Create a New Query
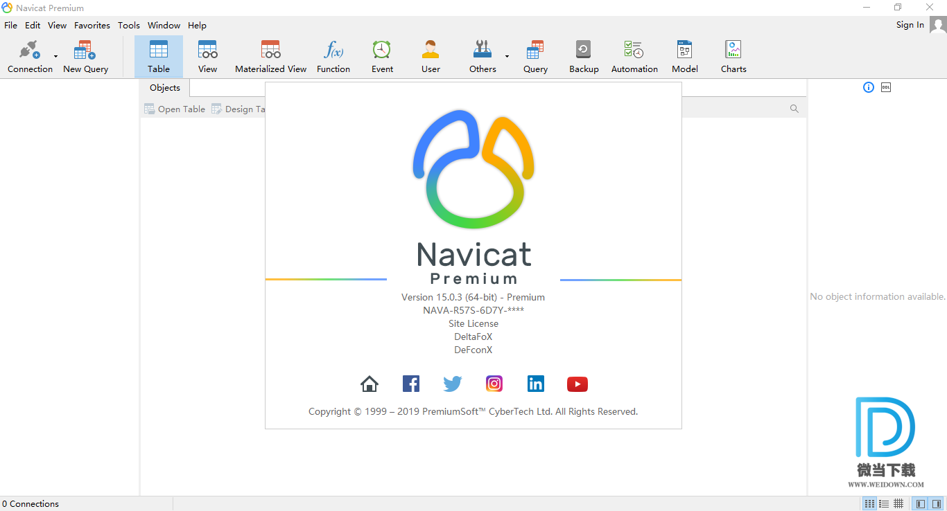 click(85, 57)
